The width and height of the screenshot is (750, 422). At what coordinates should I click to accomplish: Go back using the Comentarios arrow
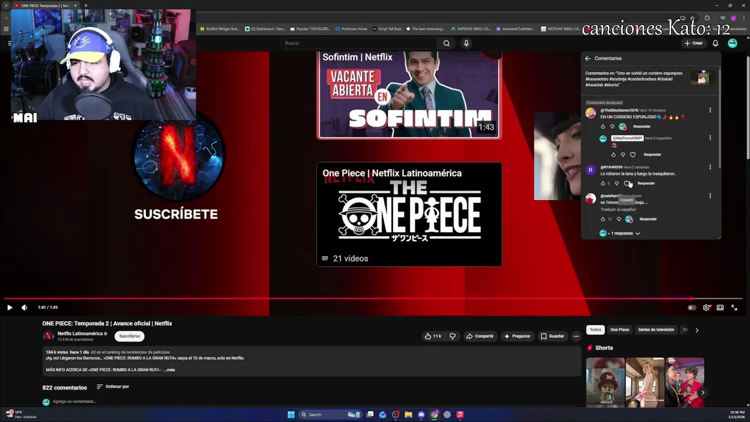click(588, 58)
